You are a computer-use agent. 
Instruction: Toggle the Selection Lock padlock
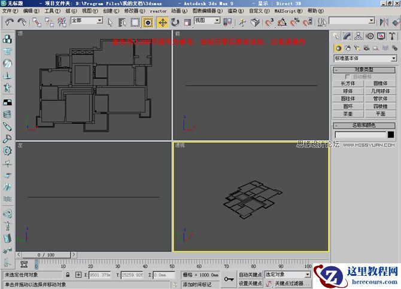68,275
